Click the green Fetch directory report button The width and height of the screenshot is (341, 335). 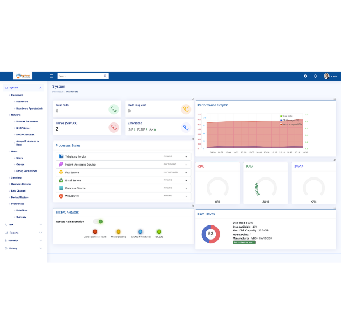pos(244,242)
